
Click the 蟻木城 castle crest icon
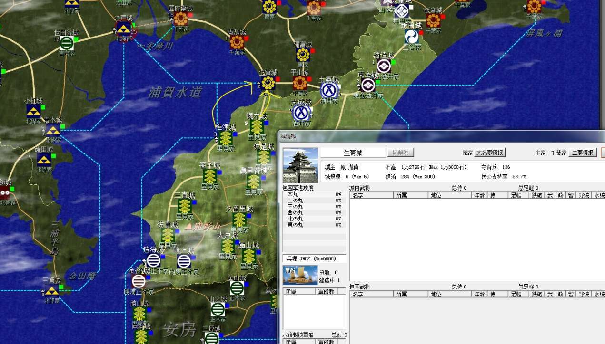pyautogui.click(x=257, y=127)
